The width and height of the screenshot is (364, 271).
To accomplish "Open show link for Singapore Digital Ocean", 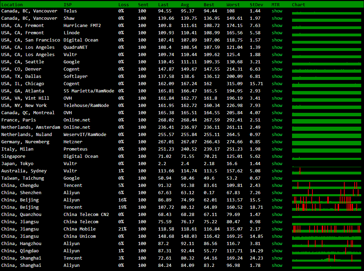I will [277, 156].
